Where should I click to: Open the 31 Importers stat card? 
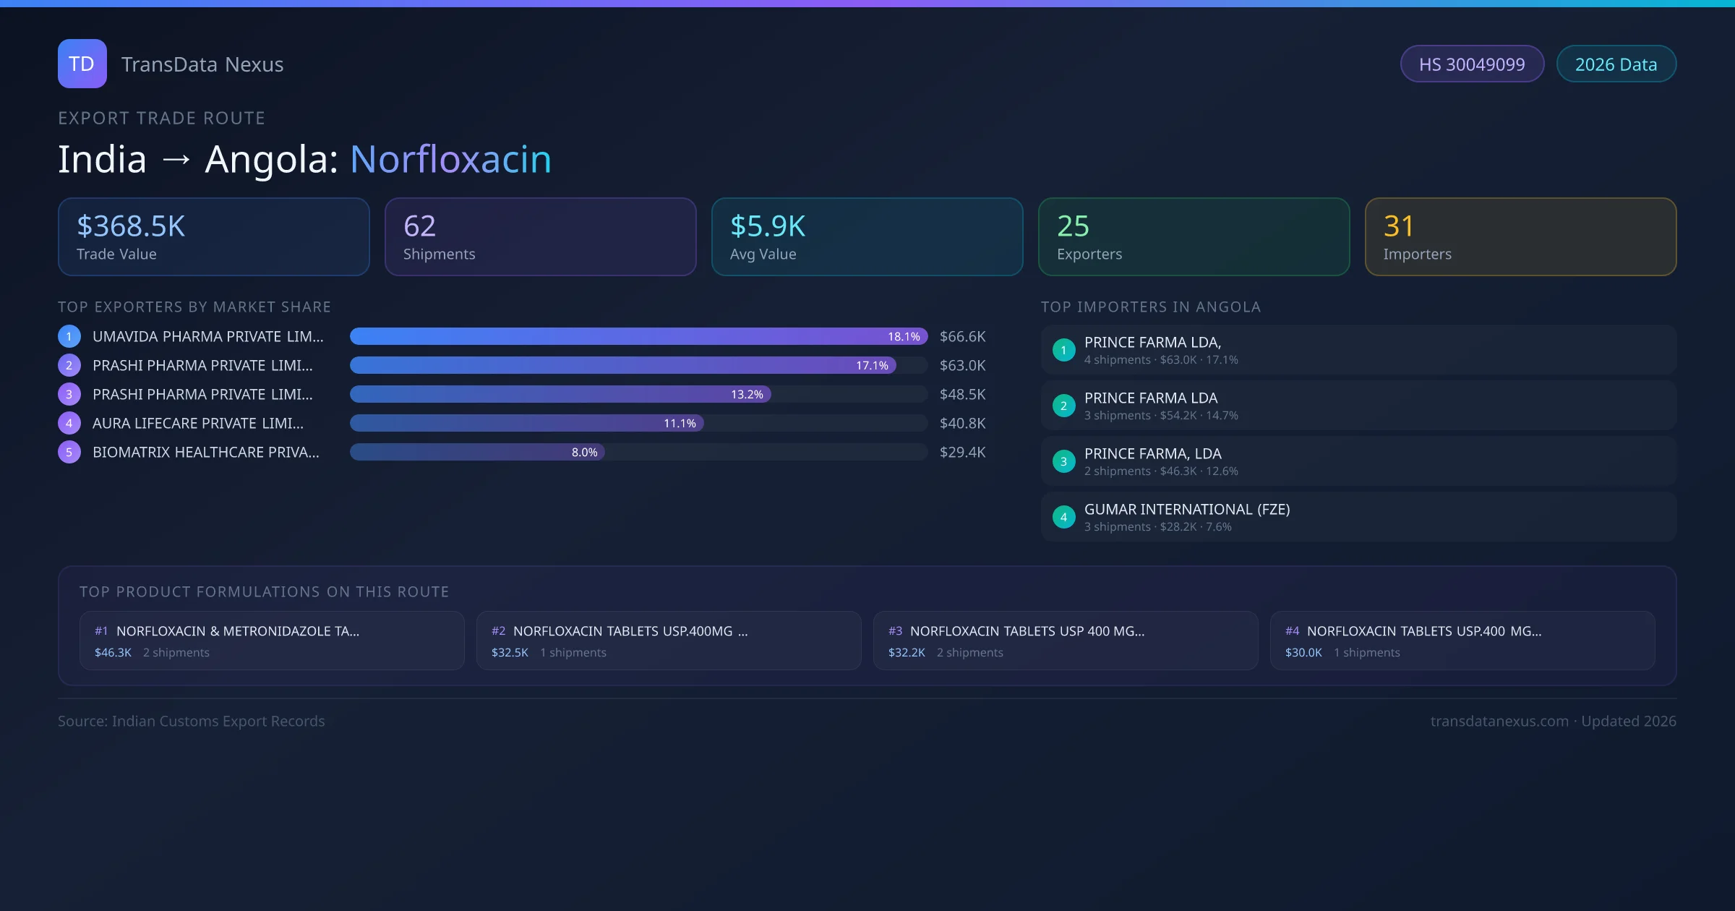(1520, 236)
